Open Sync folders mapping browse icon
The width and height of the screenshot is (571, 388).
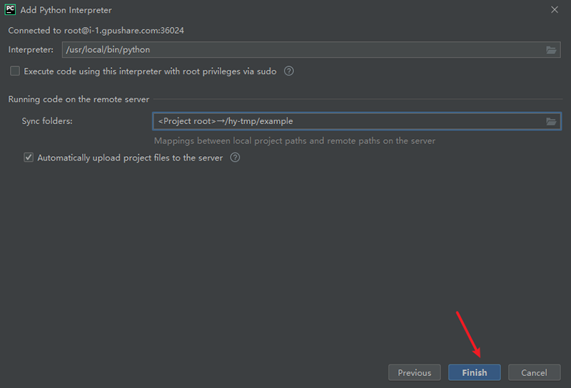(x=551, y=121)
